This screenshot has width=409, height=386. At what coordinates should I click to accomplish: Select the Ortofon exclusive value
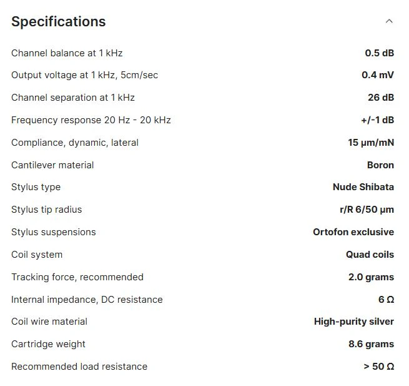353,232
